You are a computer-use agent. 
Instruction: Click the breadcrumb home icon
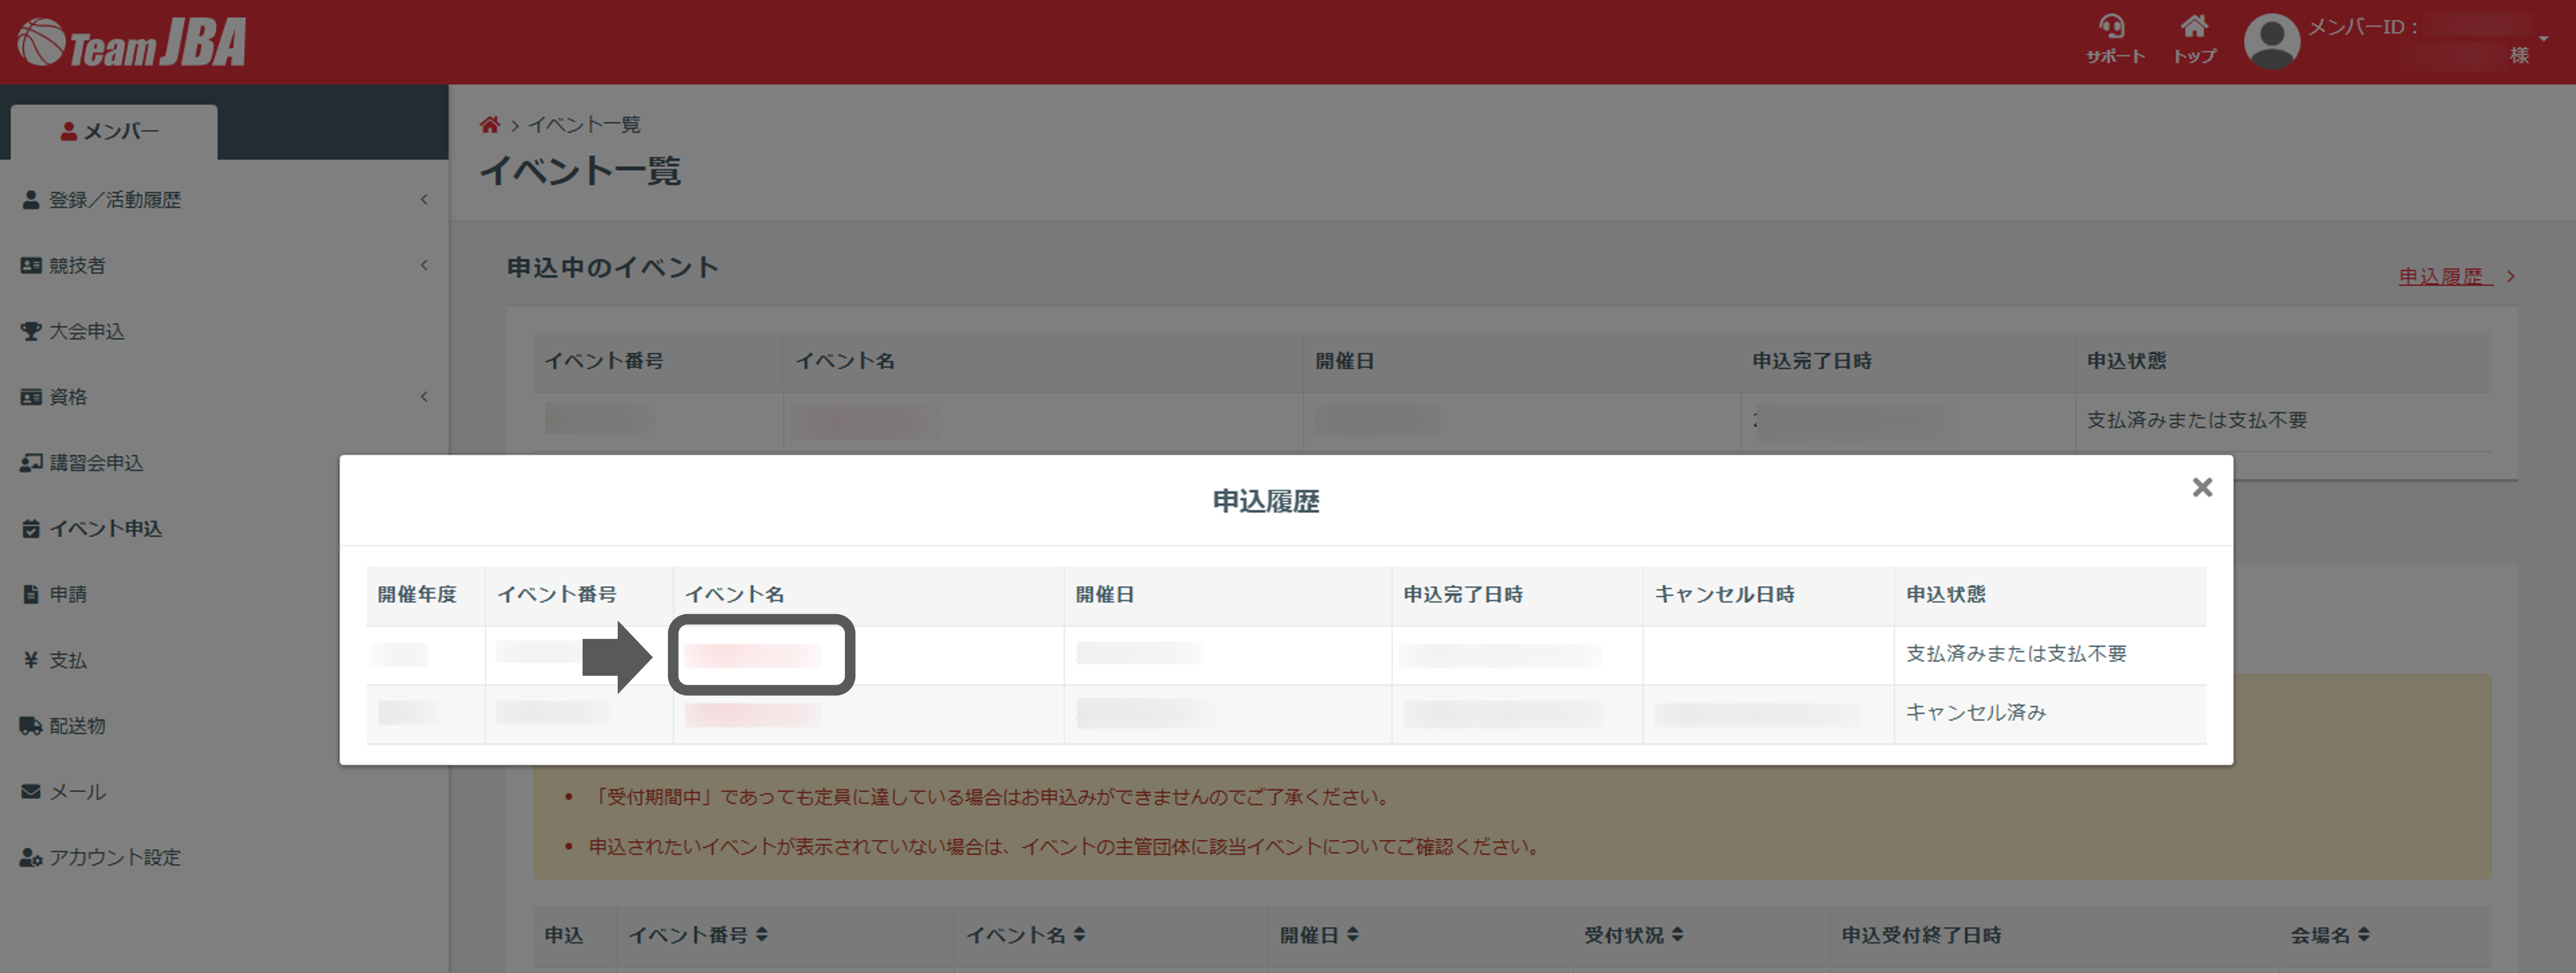coord(489,125)
